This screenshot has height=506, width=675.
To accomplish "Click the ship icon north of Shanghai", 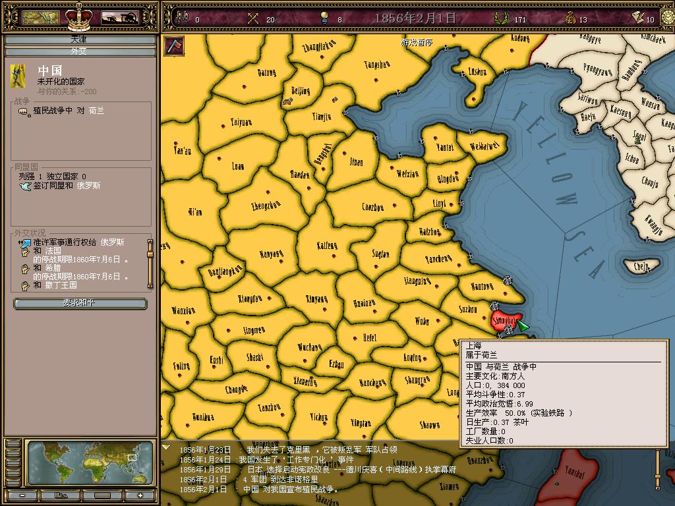I will (494, 306).
